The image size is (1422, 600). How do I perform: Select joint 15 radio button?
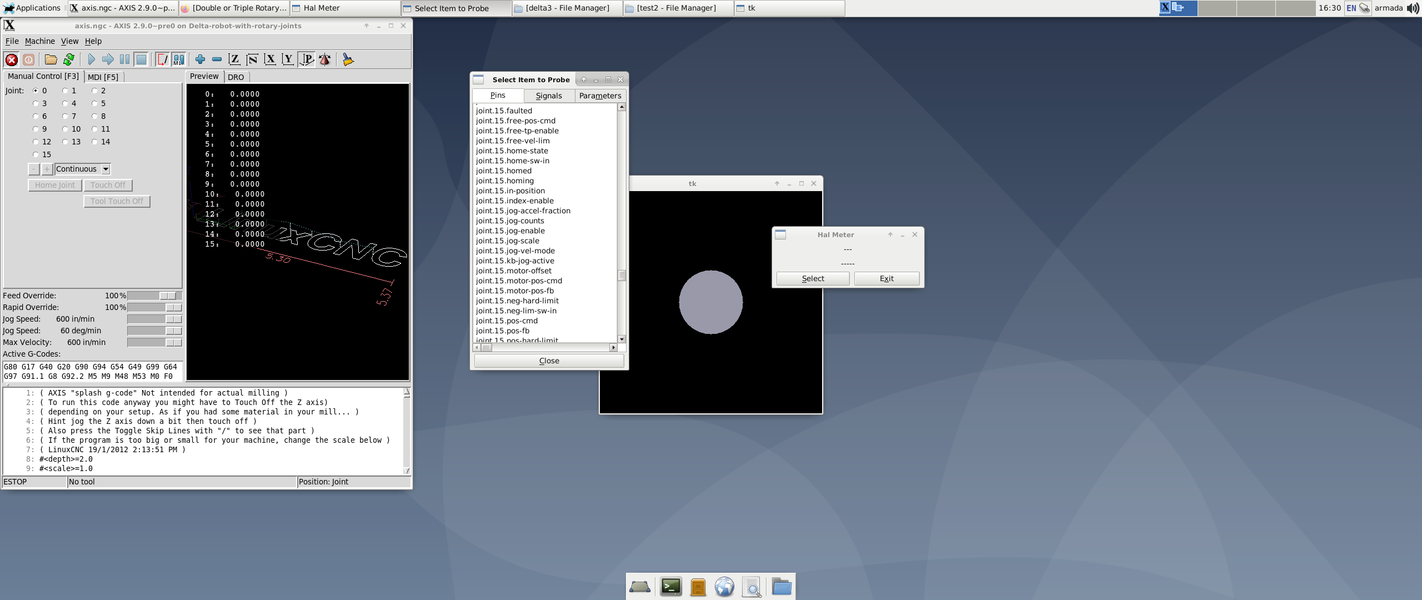point(36,154)
